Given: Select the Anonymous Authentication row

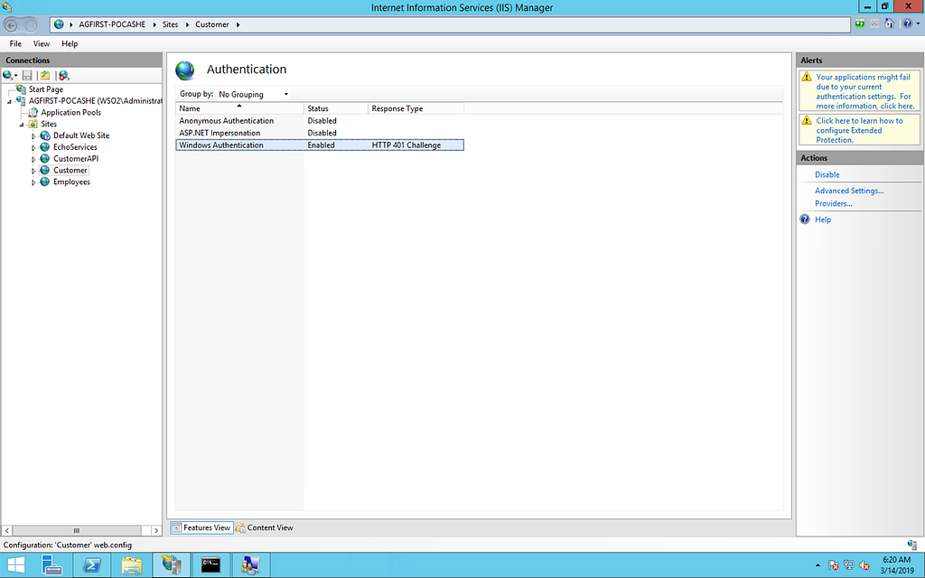Looking at the screenshot, I should (320, 121).
